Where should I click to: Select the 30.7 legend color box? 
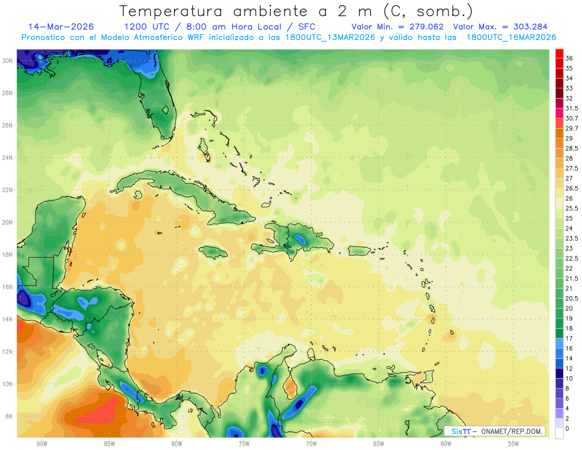(559, 114)
